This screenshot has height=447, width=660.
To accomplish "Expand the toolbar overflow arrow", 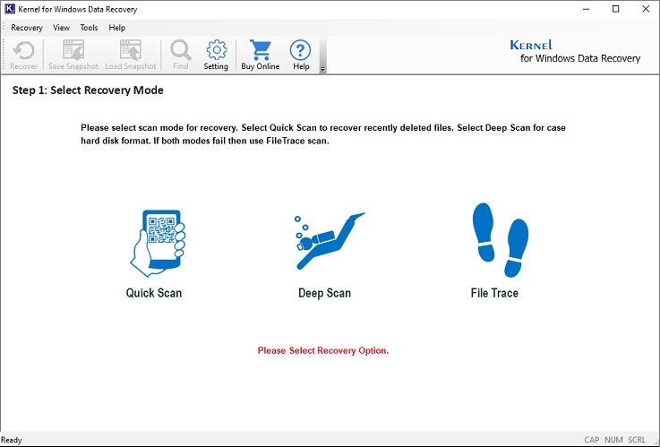I will coord(323,70).
